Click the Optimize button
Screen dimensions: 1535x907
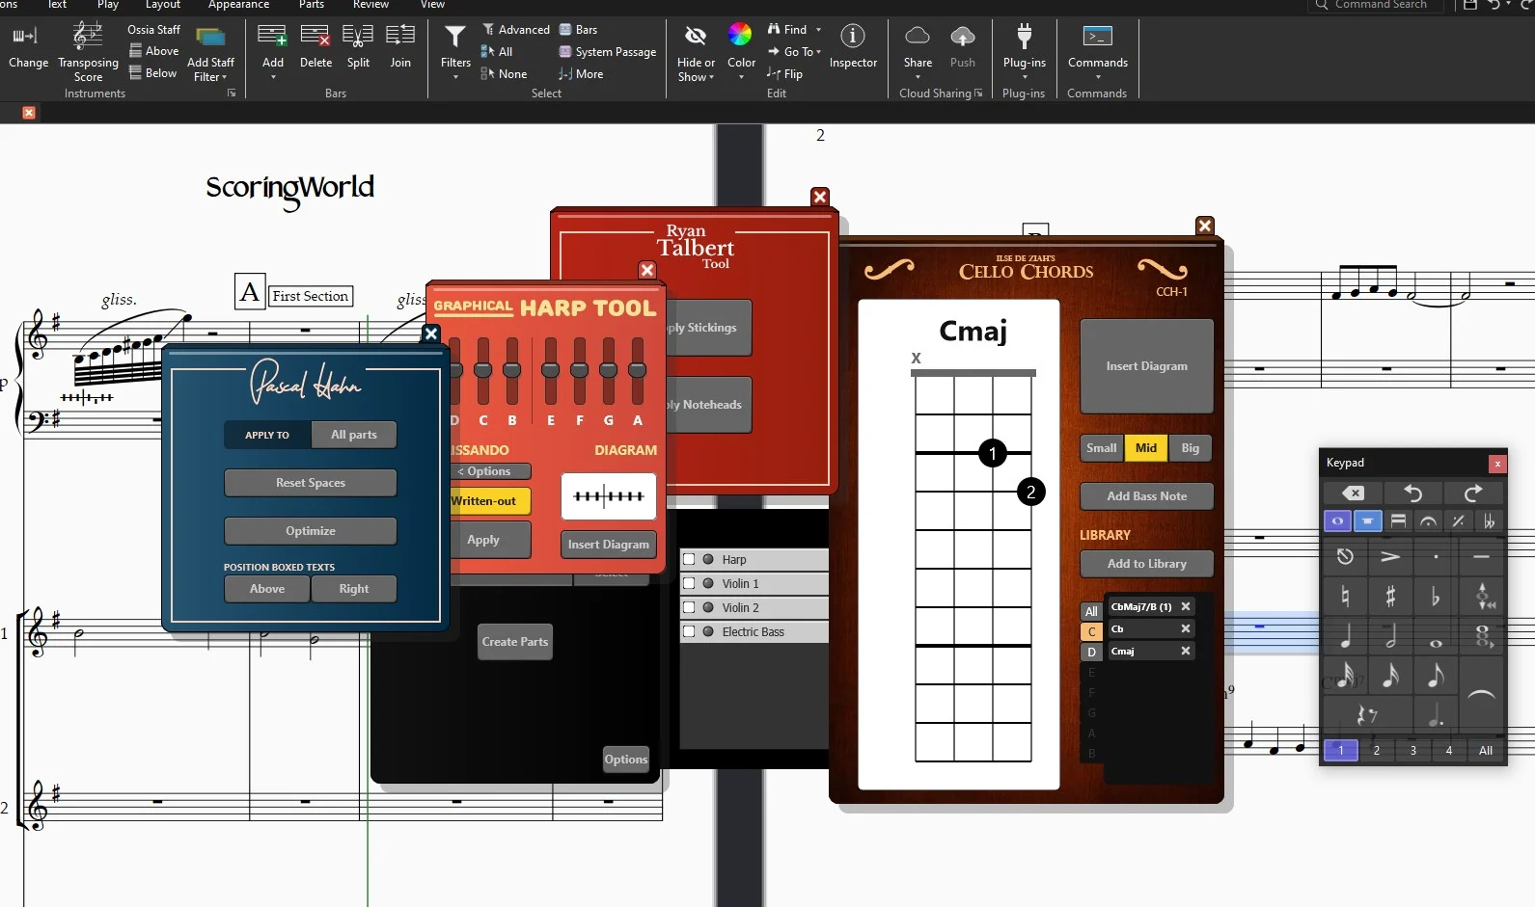coord(310,531)
